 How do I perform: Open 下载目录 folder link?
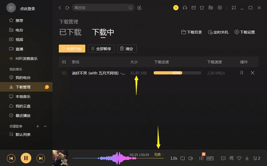pyautogui.click(x=191, y=32)
